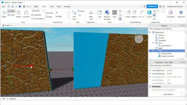
Task: Click the Group parts icon
Action: (x=120, y=11)
